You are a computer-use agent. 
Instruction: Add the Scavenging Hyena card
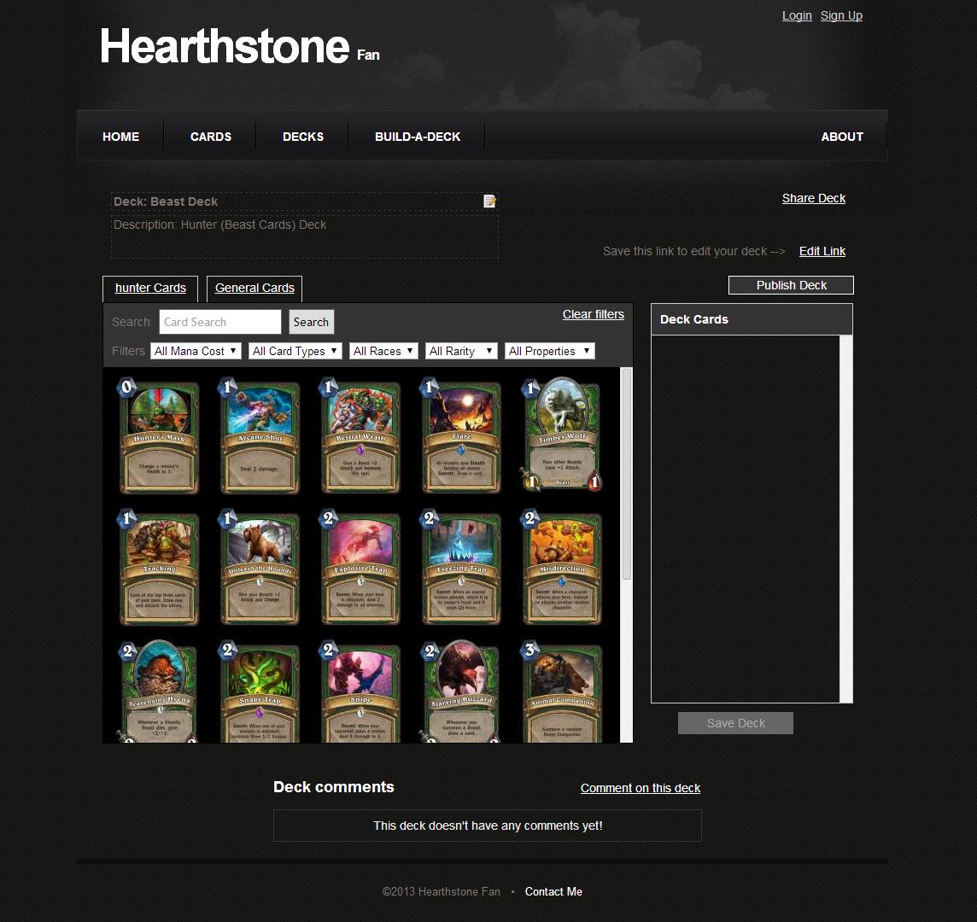(x=159, y=691)
